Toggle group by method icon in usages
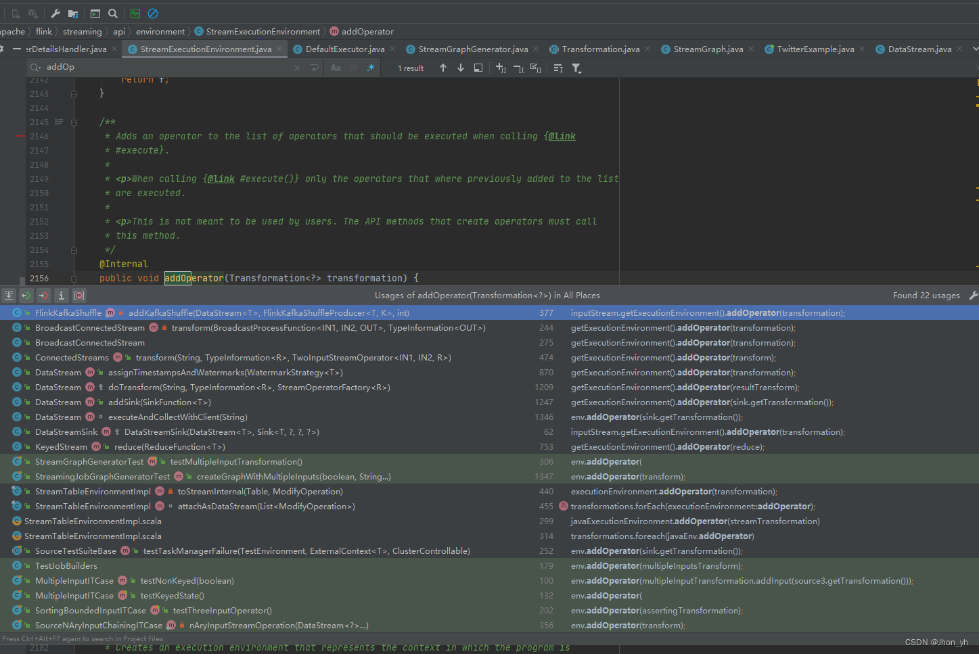Screen dimensions: 979x654 tap(79, 296)
